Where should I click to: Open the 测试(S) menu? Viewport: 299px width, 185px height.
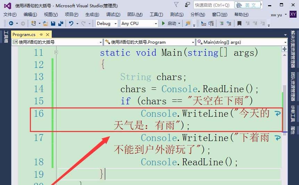(x=177, y=15)
